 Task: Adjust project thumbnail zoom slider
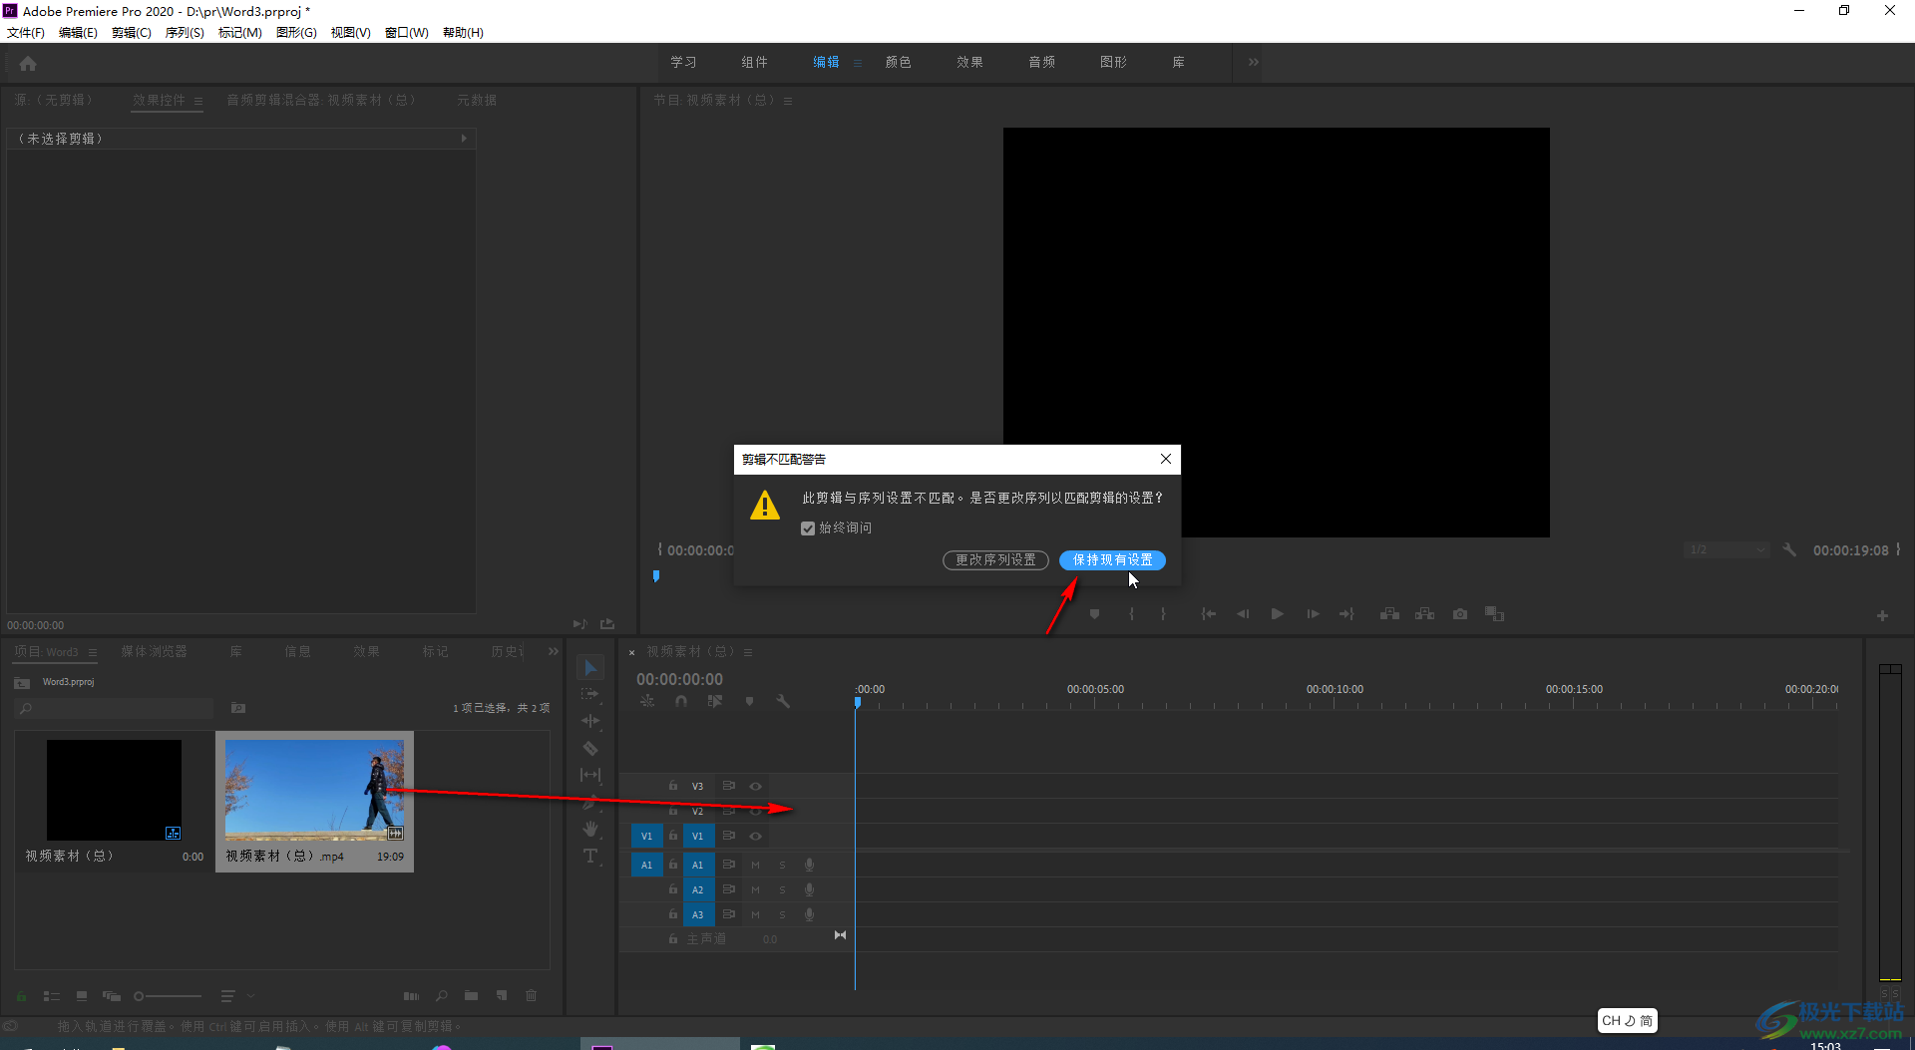click(x=168, y=995)
